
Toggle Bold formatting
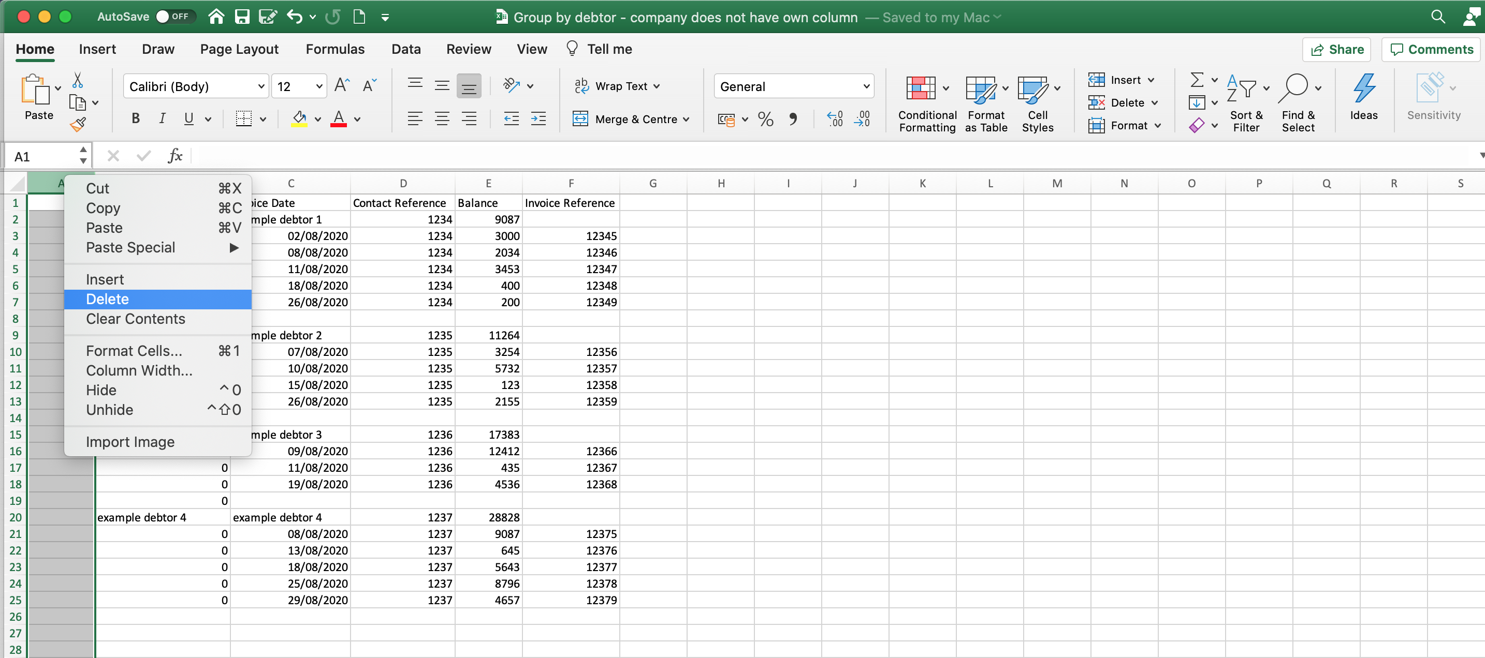click(x=136, y=118)
